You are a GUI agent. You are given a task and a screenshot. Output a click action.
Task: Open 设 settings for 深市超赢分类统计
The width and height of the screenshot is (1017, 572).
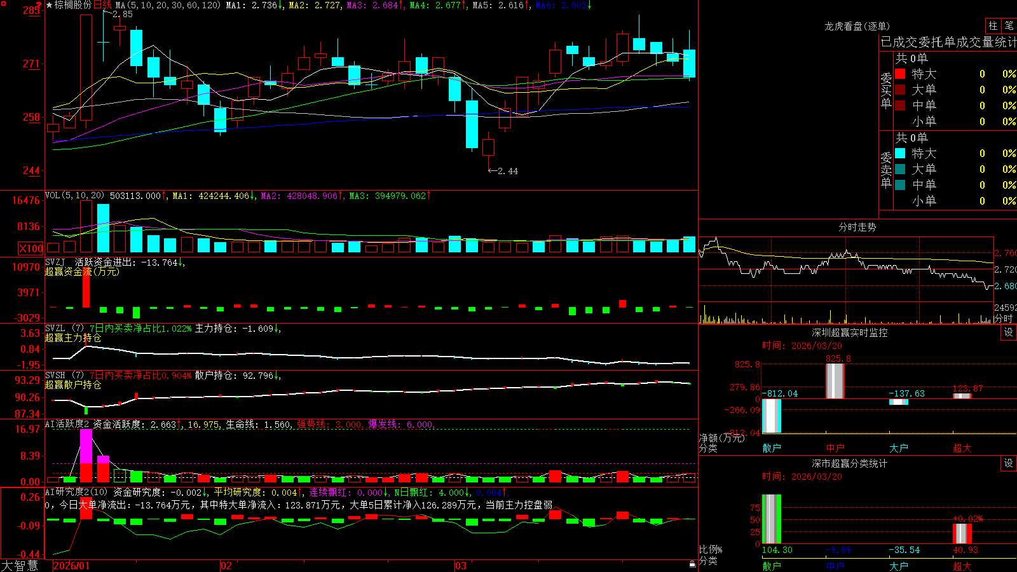1009,463
